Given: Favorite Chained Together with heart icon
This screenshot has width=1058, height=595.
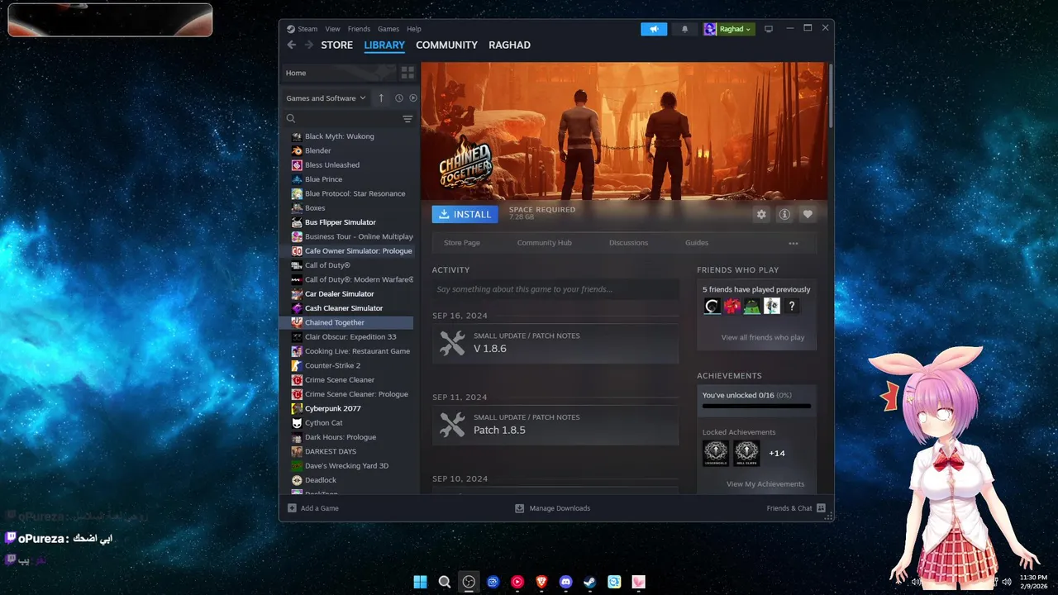Looking at the screenshot, I should tap(808, 214).
